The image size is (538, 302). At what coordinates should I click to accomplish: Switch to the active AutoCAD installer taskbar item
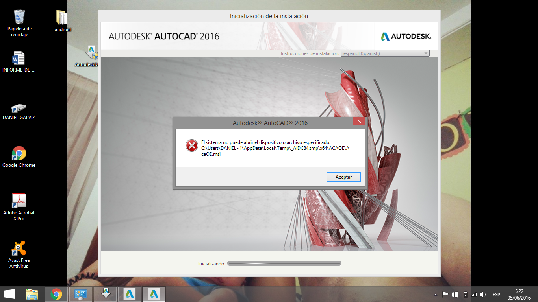[154, 294]
